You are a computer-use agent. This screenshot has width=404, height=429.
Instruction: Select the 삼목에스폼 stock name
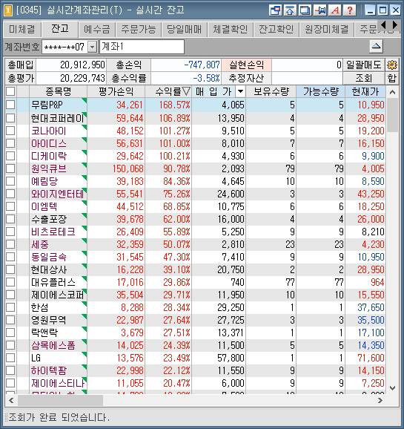53,345
